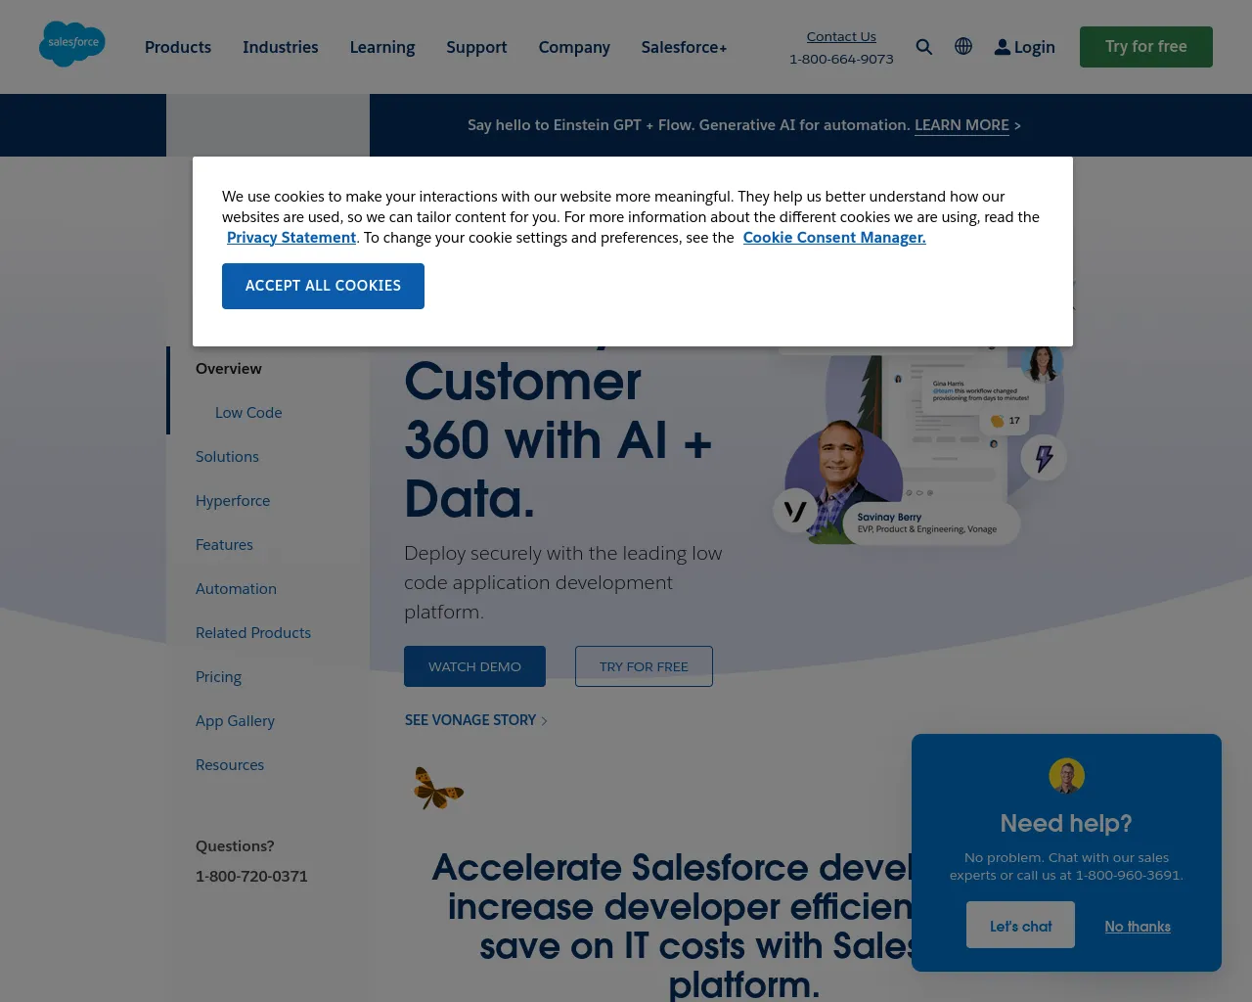Dismiss chat with No thanks

[1138, 927]
